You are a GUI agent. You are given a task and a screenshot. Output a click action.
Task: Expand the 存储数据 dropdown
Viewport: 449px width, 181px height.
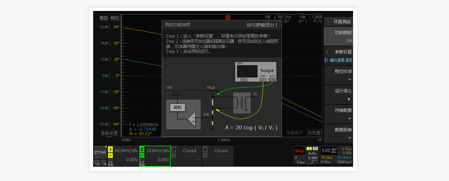[x=349, y=119]
